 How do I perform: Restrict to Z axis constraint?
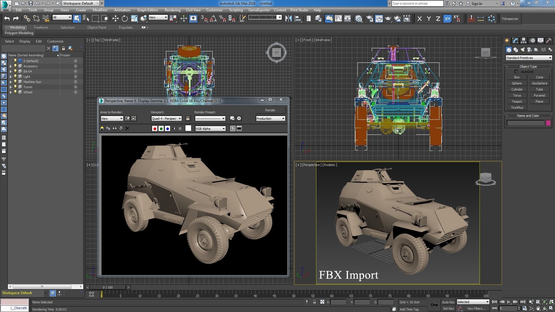(438, 19)
